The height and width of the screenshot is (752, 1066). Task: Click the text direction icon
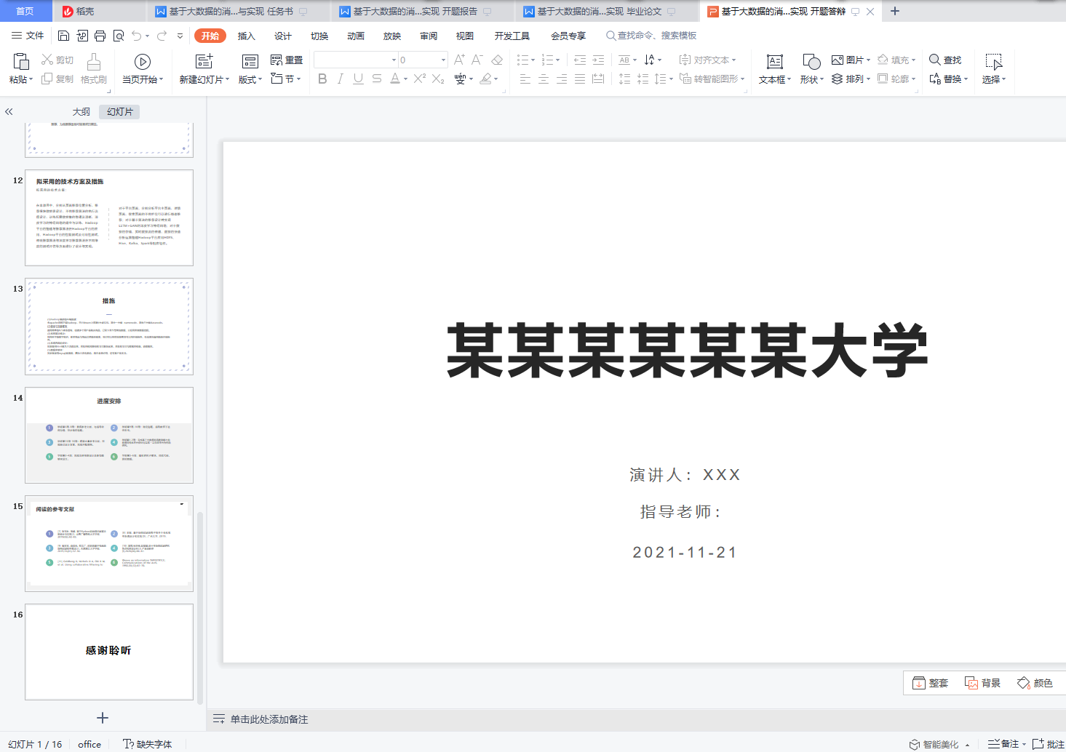coord(650,60)
